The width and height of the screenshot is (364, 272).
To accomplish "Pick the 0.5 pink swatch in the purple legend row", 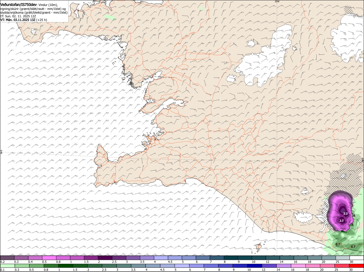I will click(x=49, y=258).
